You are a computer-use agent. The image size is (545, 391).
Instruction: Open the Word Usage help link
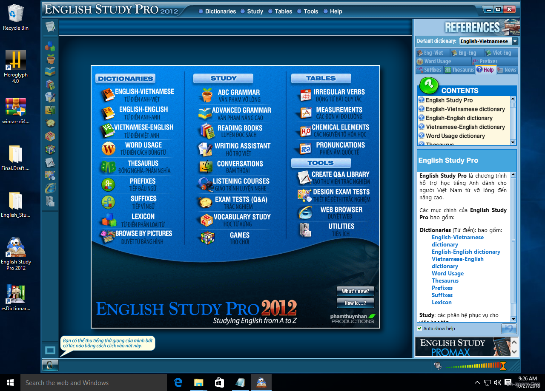[447, 273]
